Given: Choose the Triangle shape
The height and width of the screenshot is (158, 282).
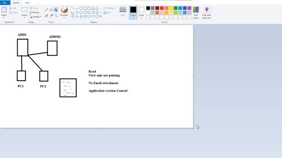Looking at the screenshot, I should pos(97,8).
